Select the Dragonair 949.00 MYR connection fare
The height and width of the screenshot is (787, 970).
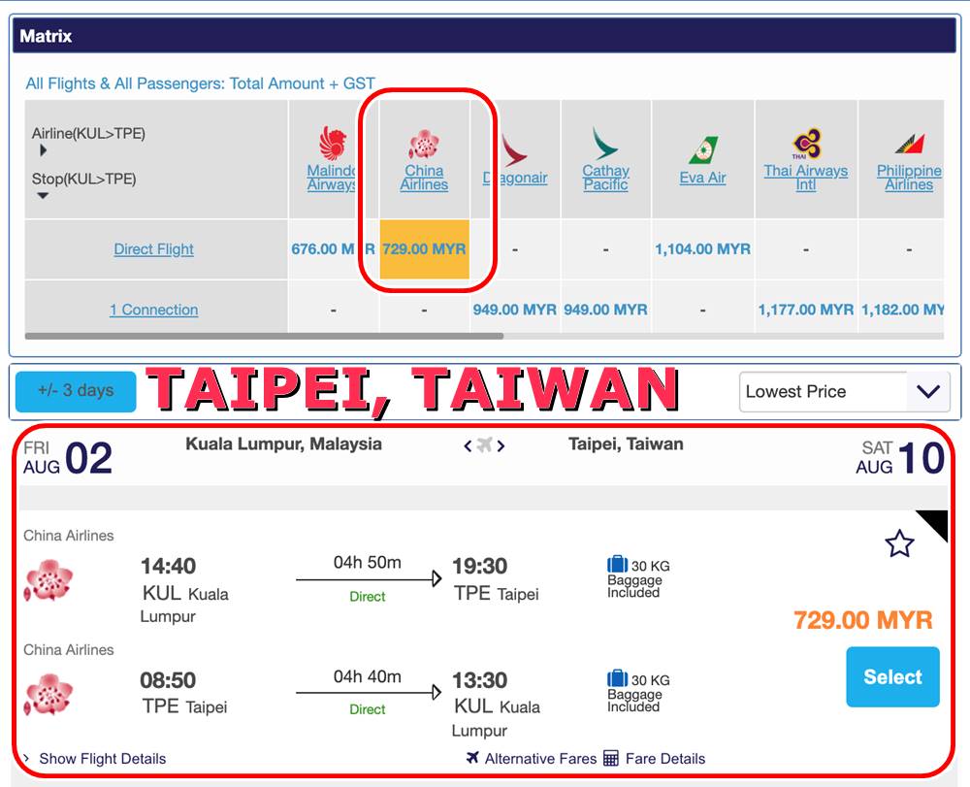(515, 310)
